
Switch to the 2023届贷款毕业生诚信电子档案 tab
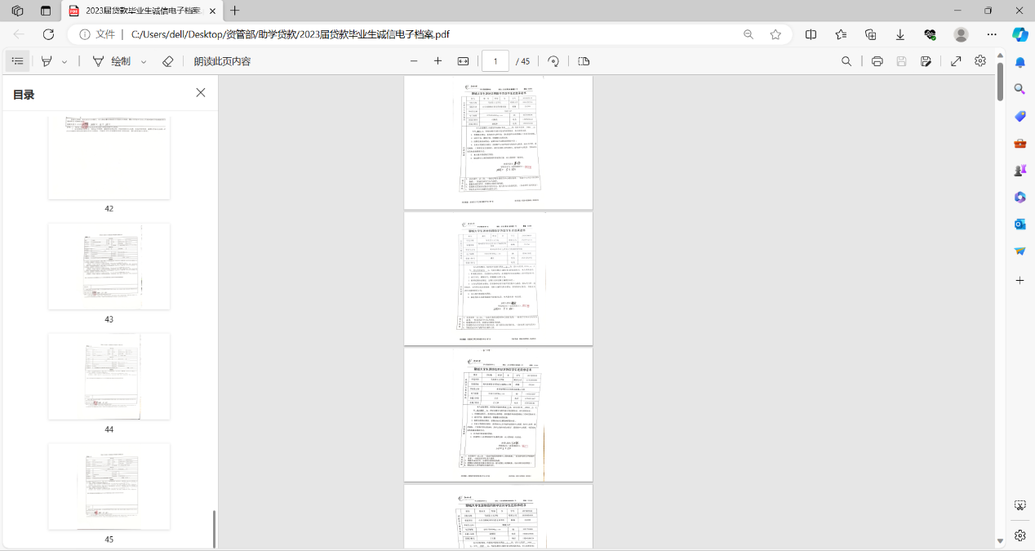(143, 11)
